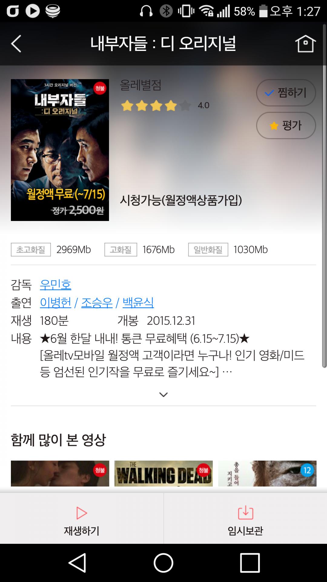Open Android recent apps square button

(x=250, y=563)
